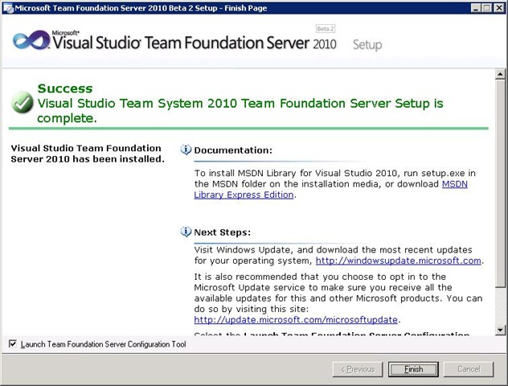Viewport: 508px width, 386px height.
Task: Click the green success checkmark icon
Action: tap(22, 102)
